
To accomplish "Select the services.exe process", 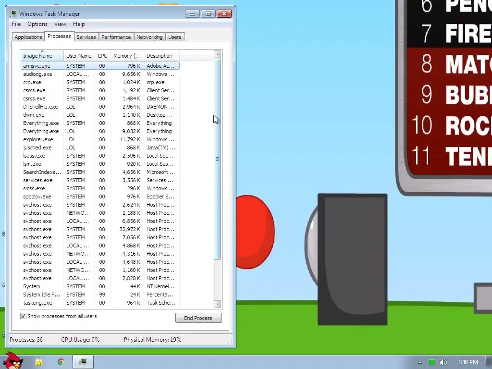I will pyautogui.click(x=100, y=180).
